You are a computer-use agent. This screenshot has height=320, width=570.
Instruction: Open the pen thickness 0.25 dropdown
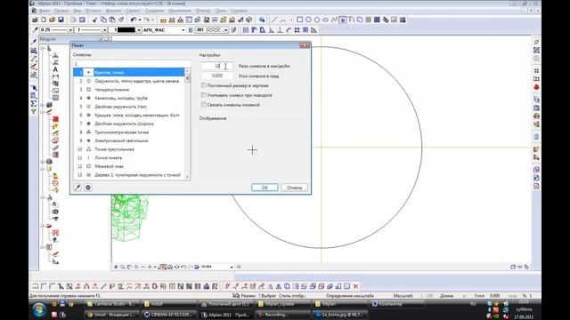(x=70, y=30)
